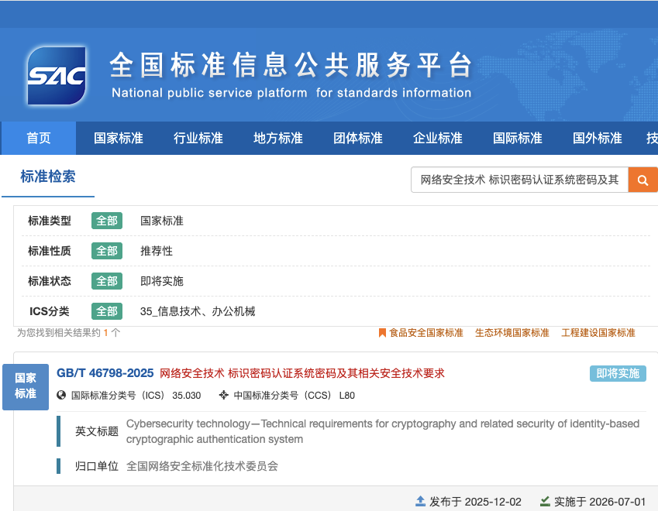
Task: Click the ICS globe icon
Action: pyautogui.click(x=62, y=395)
